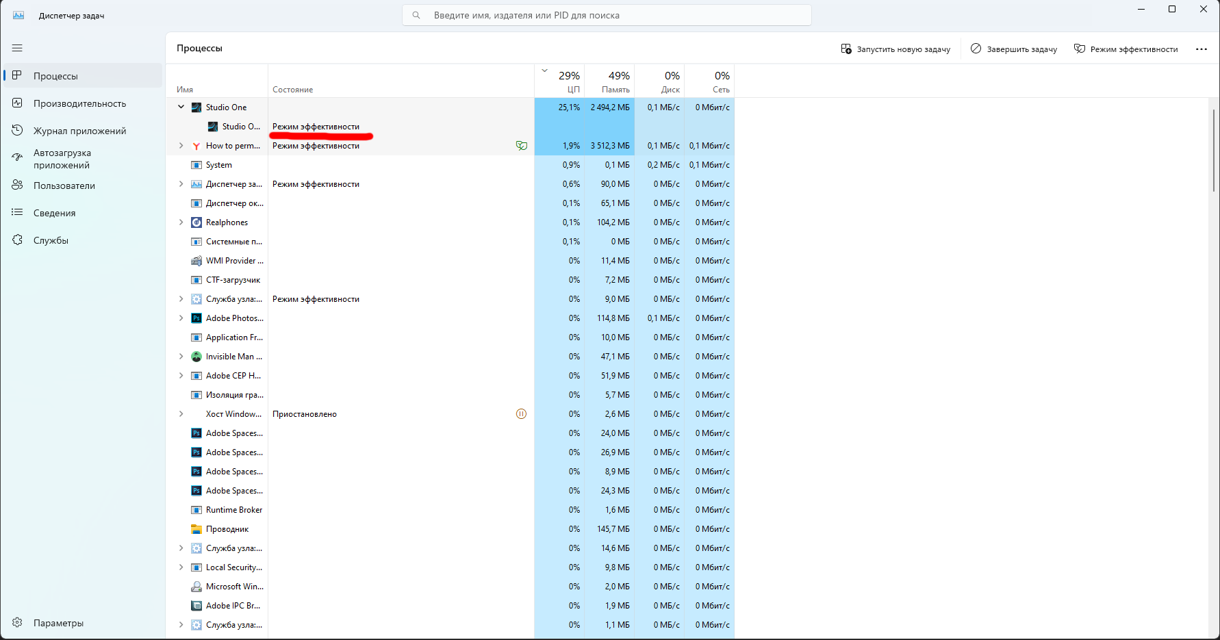
Task: Select the Диспетчер ок... process
Action: [450, 203]
